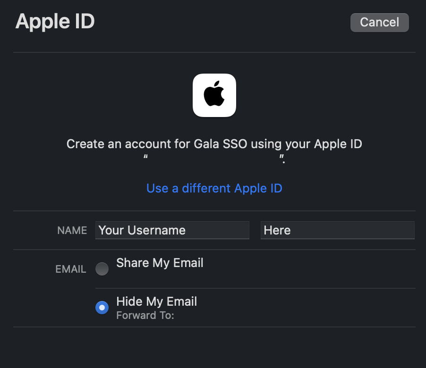Click the NAME field label
Image resolution: width=426 pixels, height=368 pixels.
point(72,230)
